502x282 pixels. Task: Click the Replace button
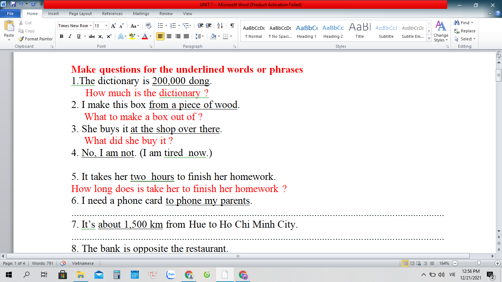click(x=465, y=31)
